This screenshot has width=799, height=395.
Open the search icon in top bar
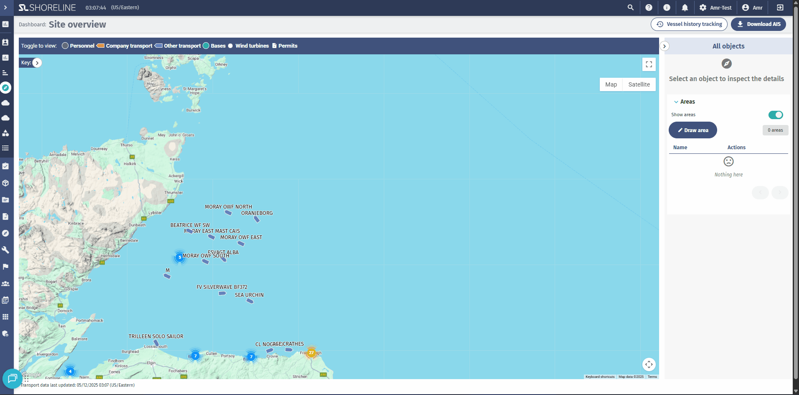pos(630,8)
